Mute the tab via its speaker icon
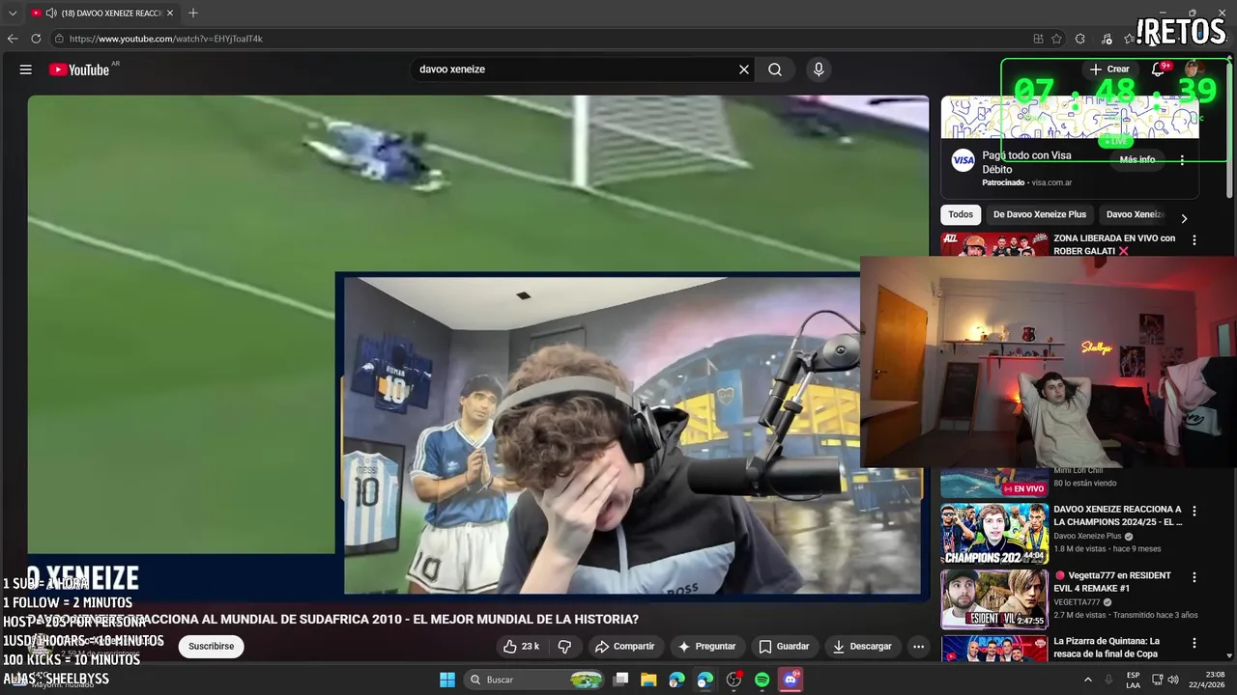 (x=50, y=14)
